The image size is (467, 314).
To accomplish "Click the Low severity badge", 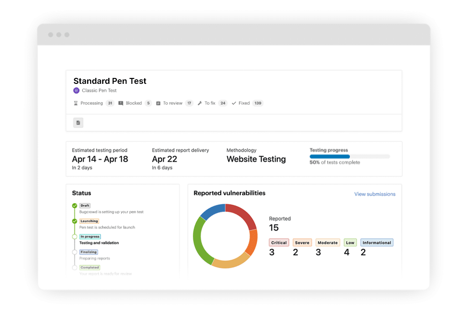I will [x=350, y=243].
